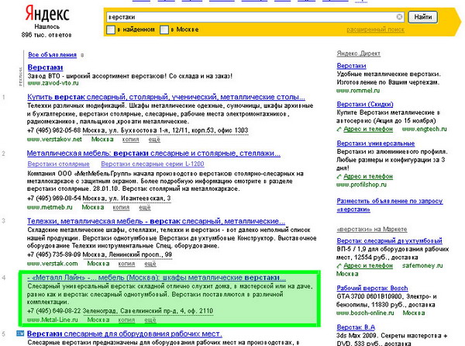
Task: Click the phone icon above www.profilshop.ru
Action: coord(339,177)
